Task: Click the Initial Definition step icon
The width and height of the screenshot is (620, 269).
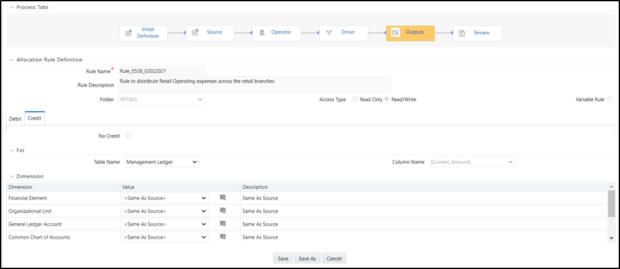Action: [128, 34]
